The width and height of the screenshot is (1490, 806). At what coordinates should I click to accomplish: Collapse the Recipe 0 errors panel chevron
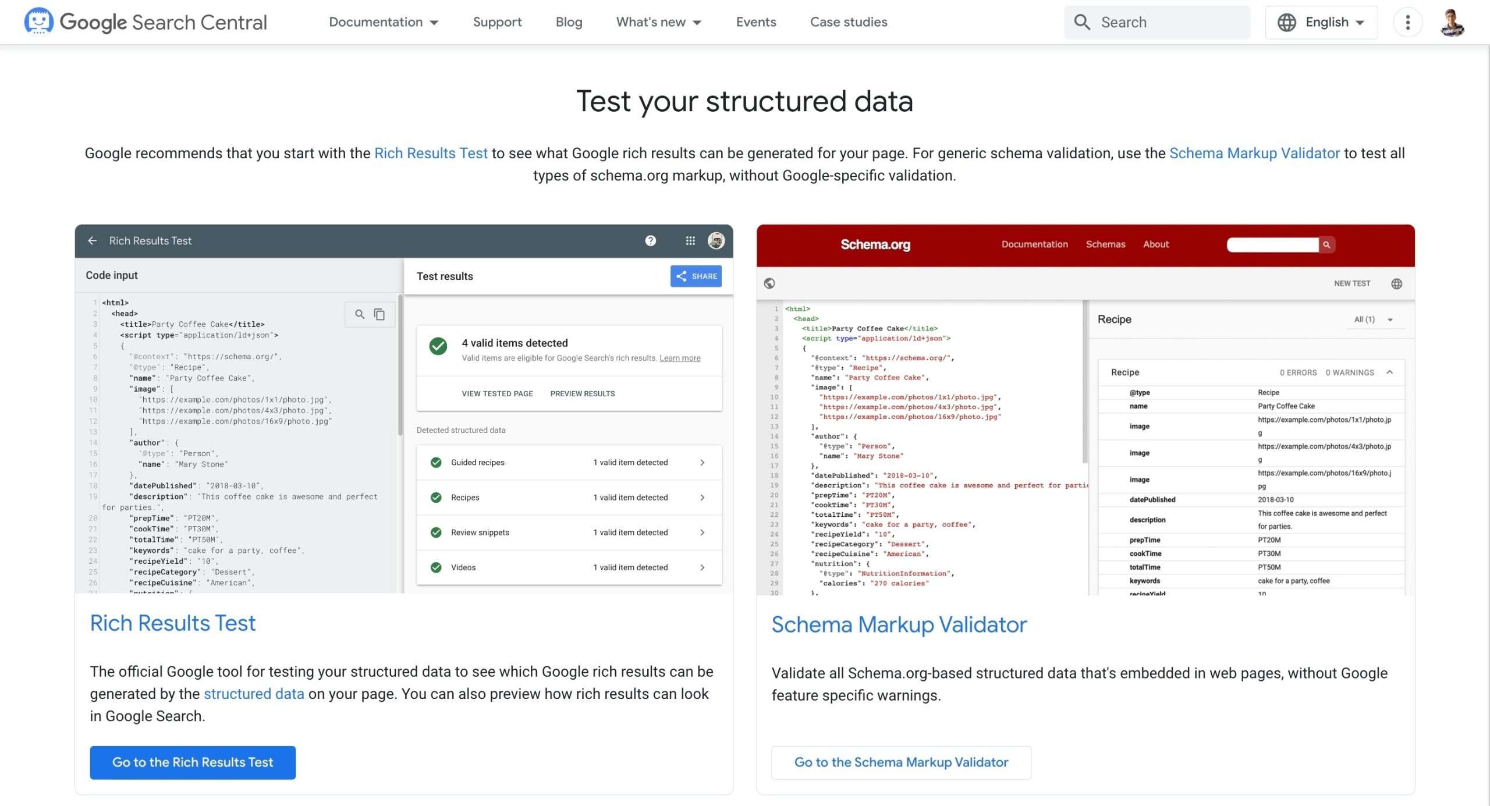pyautogui.click(x=1390, y=372)
